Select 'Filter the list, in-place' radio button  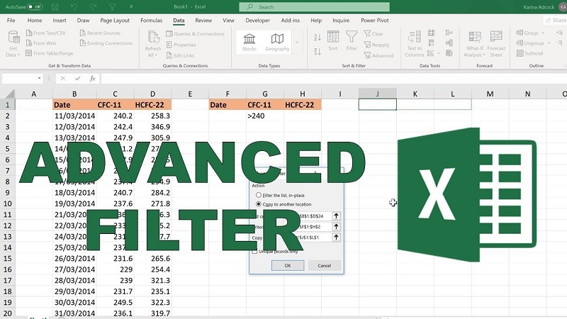tap(258, 194)
